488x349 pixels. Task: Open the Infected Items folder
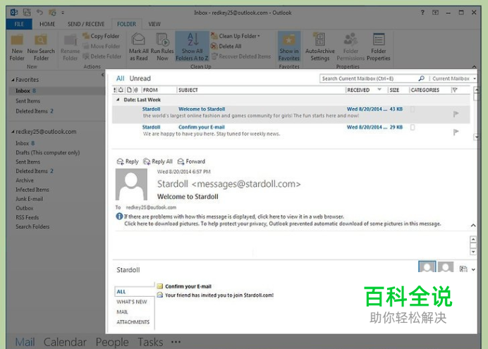click(32, 190)
